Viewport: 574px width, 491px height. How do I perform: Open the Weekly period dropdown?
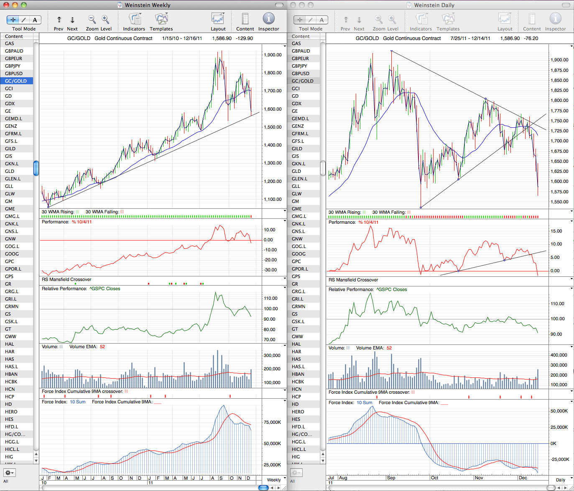pos(276,480)
